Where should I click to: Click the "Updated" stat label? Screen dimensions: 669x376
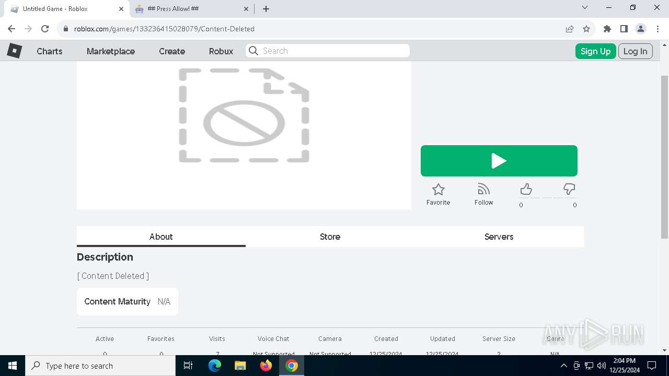click(443, 339)
